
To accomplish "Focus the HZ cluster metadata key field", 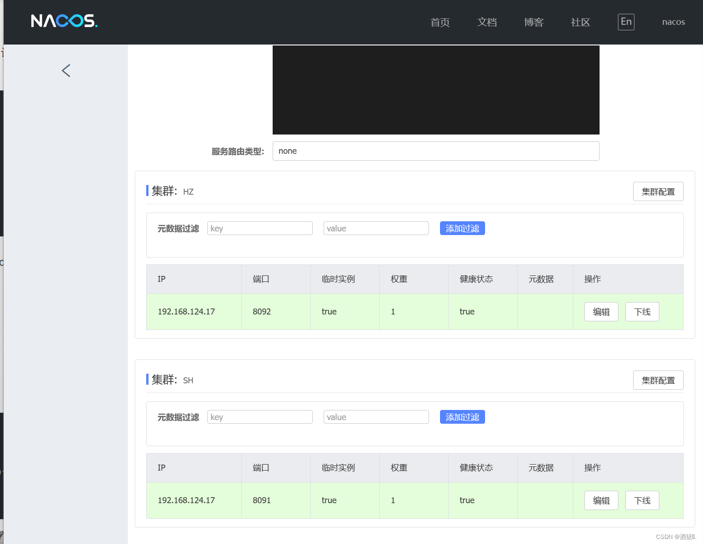I will (x=260, y=228).
